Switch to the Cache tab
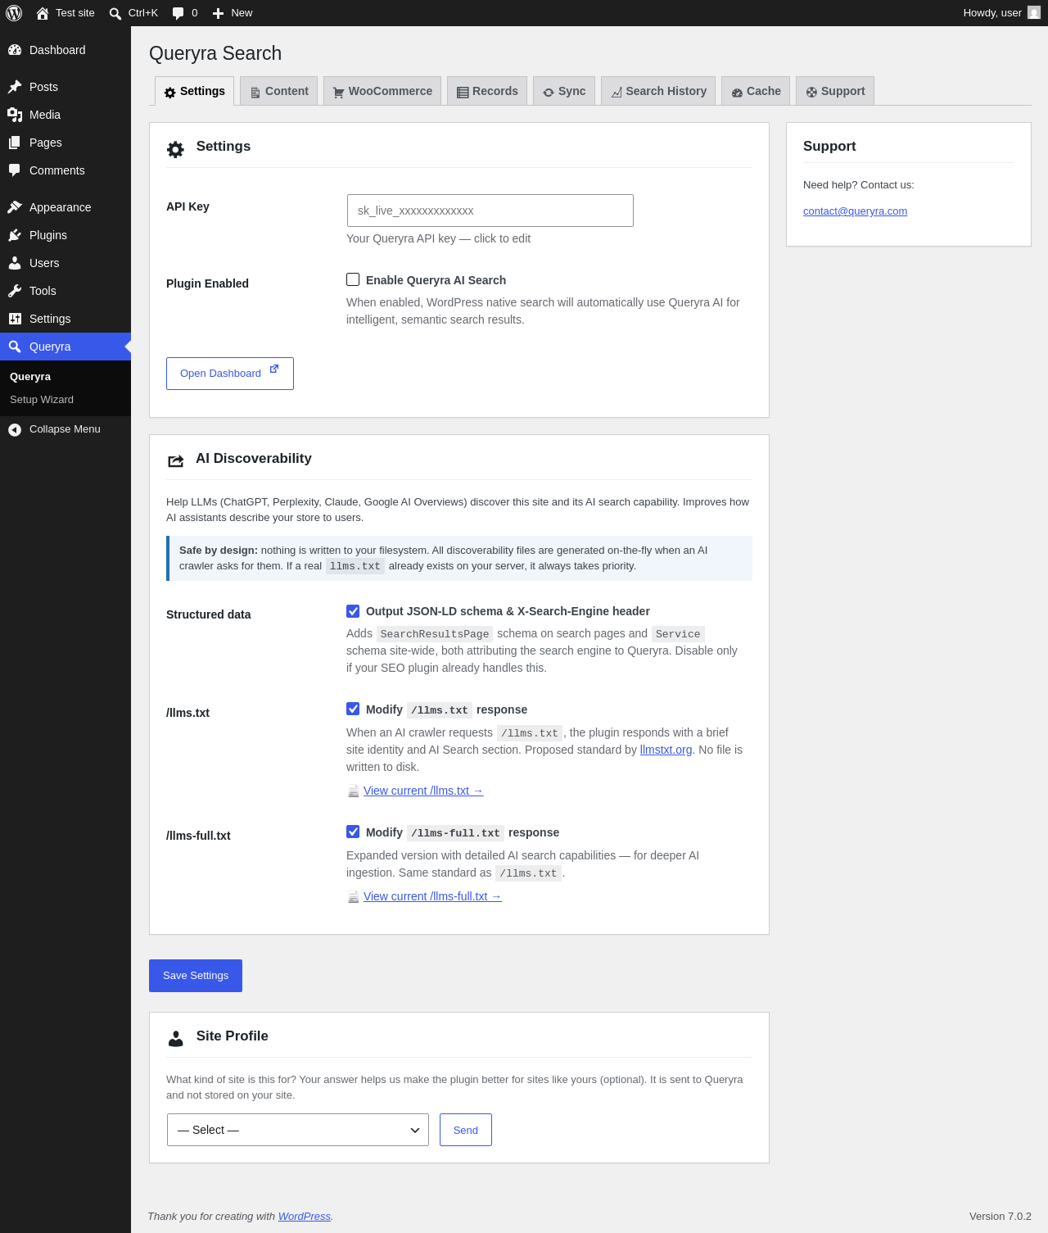Image resolution: width=1048 pixels, height=1233 pixels. tap(756, 91)
